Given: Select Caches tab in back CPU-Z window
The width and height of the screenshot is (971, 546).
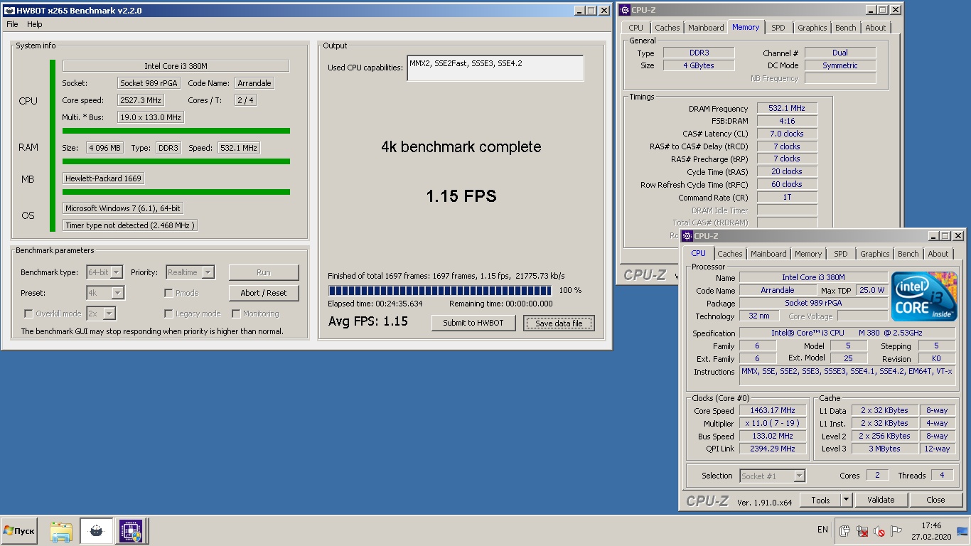Looking at the screenshot, I should point(667,28).
